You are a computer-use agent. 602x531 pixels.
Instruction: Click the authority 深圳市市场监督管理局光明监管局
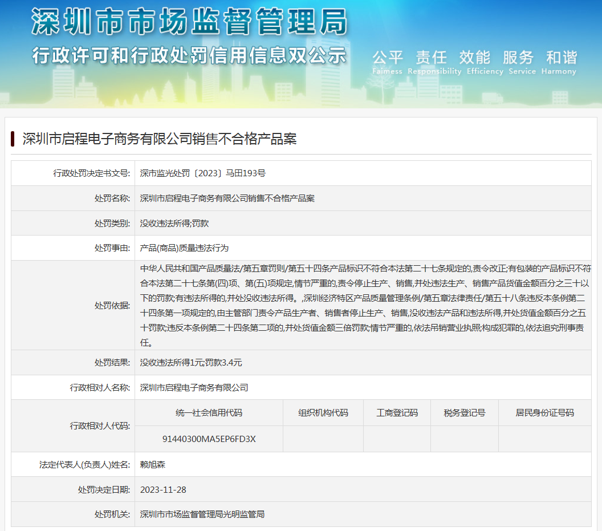click(202, 514)
